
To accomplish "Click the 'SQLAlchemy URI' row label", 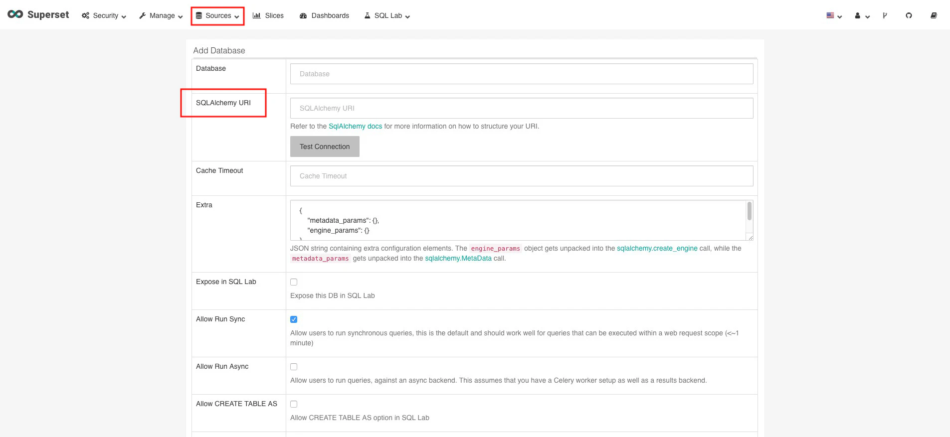I will click(x=223, y=103).
